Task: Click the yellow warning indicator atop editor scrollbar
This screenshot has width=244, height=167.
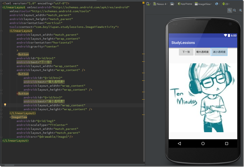Action: [x=144, y=3]
